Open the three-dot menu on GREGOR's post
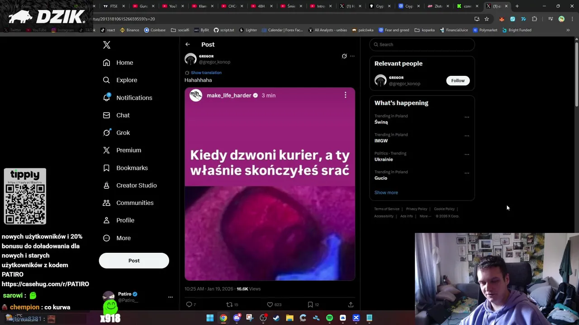579x325 pixels. [352, 56]
